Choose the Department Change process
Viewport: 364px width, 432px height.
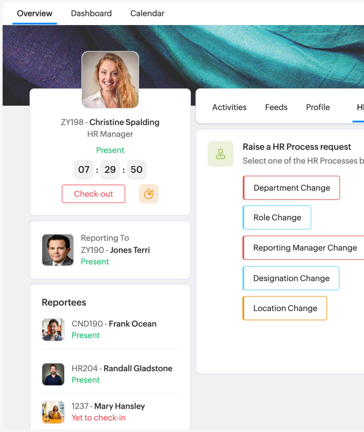click(291, 188)
